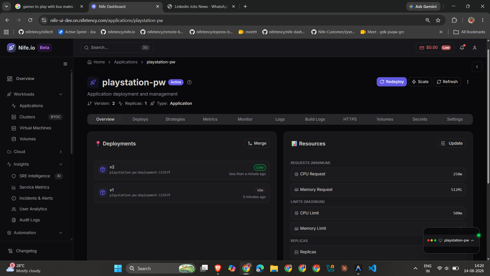Click the Scale button
490x276 pixels.
[x=420, y=82]
